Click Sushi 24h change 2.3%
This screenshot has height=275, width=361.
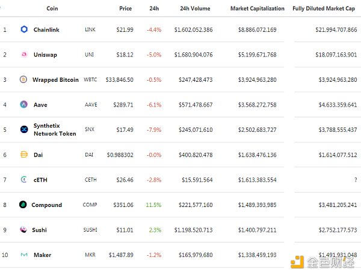(x=155, y=230)
